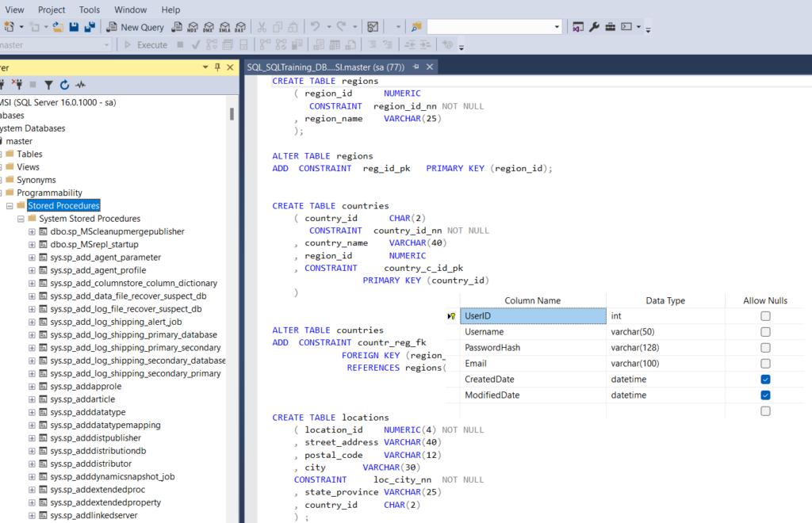Screen dimensions: 812x523
Task: Click the Save All disk icon
Action: (89, 27)
